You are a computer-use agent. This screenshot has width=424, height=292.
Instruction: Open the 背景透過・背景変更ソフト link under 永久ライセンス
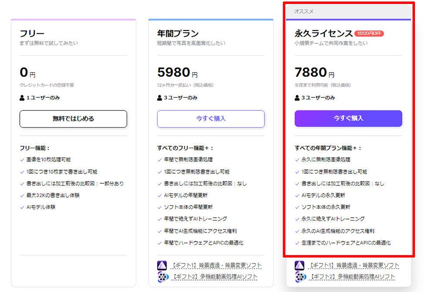point(354,266)
